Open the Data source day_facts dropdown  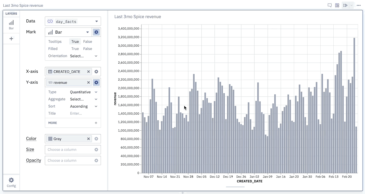[x=73, y=21]
